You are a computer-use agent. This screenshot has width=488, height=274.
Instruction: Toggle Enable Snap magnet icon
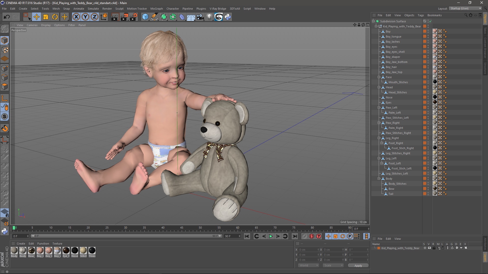pos(5,128)
